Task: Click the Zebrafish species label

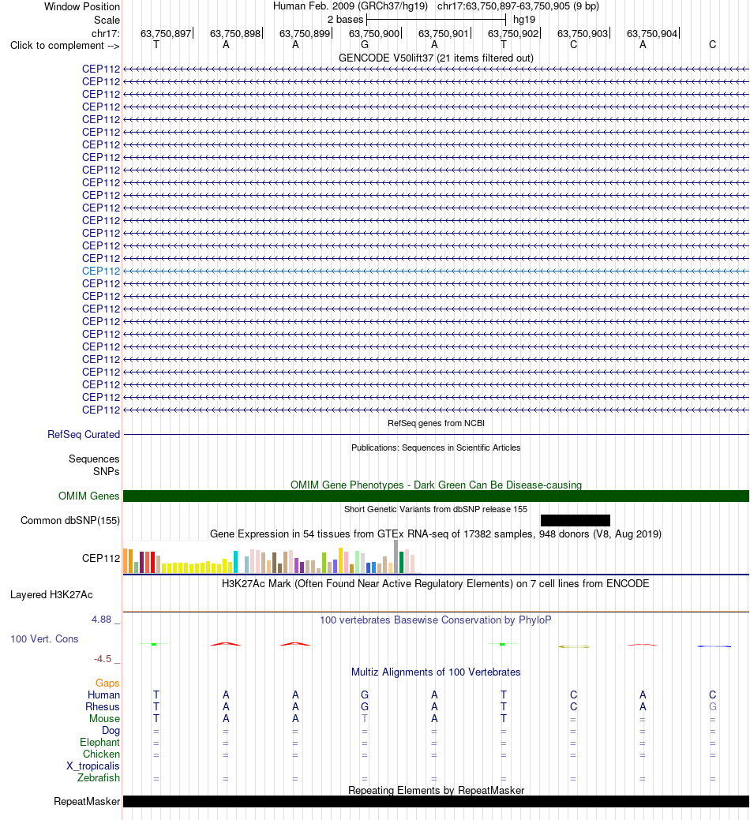Action: 99,777
